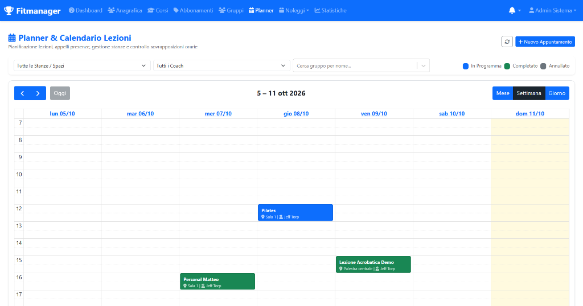
Task: Open notifications bell icon
Action: [x=512, y=10]
